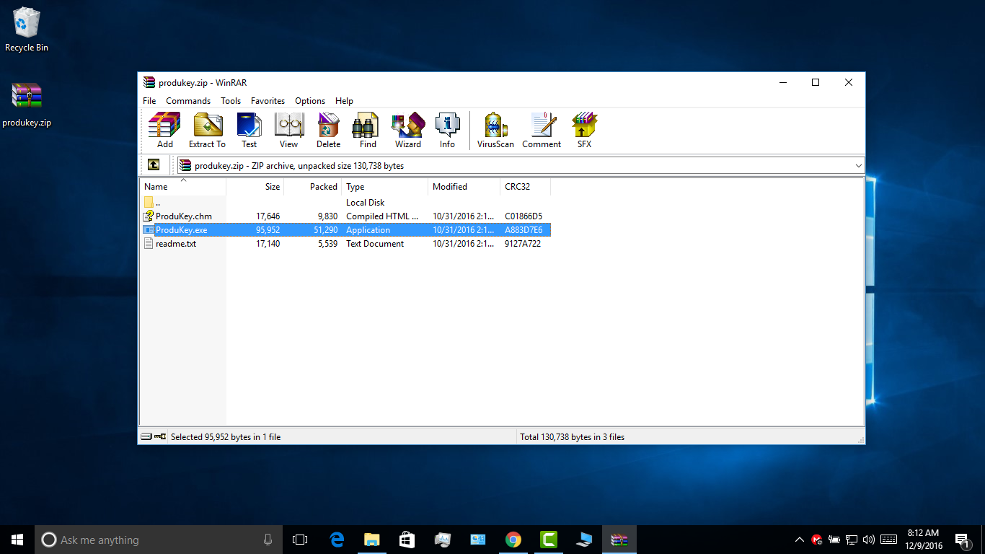The width and height of the screenshot is (985, 554).
Task: Select the readme.txt file row
Action: point(346,244)
